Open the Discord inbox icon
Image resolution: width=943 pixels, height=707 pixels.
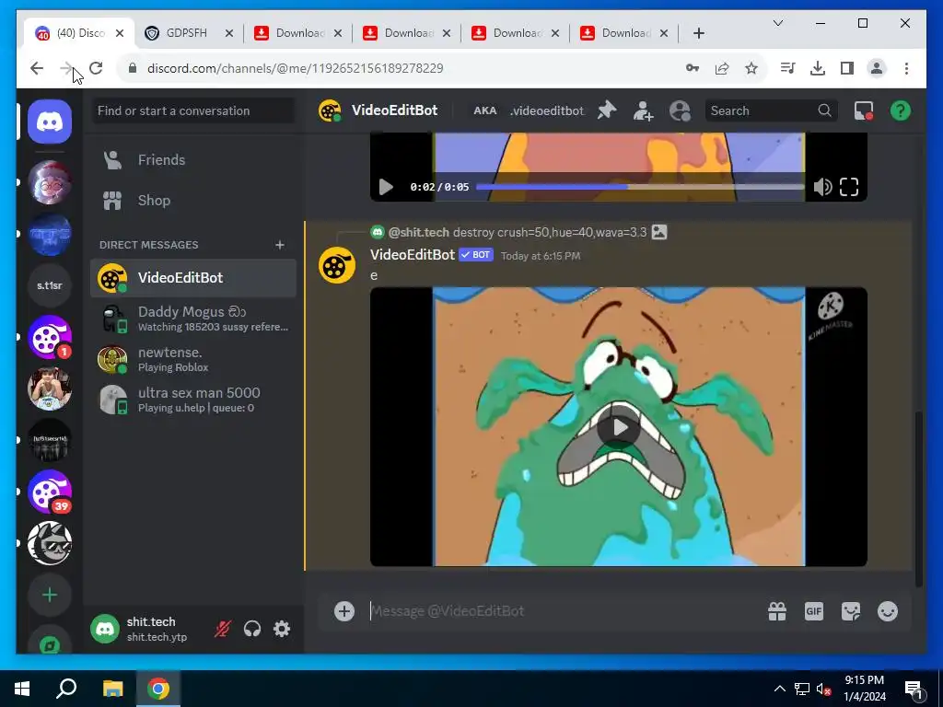(864, 110)
